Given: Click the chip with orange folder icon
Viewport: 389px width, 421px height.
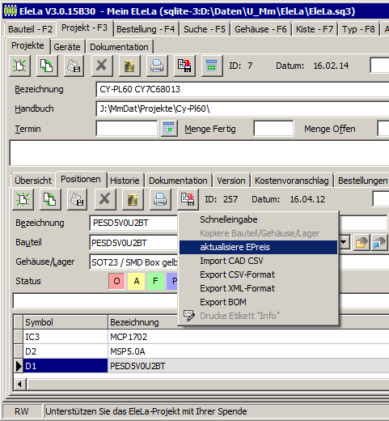Looking at the screenshot, I should coord(362,242).
